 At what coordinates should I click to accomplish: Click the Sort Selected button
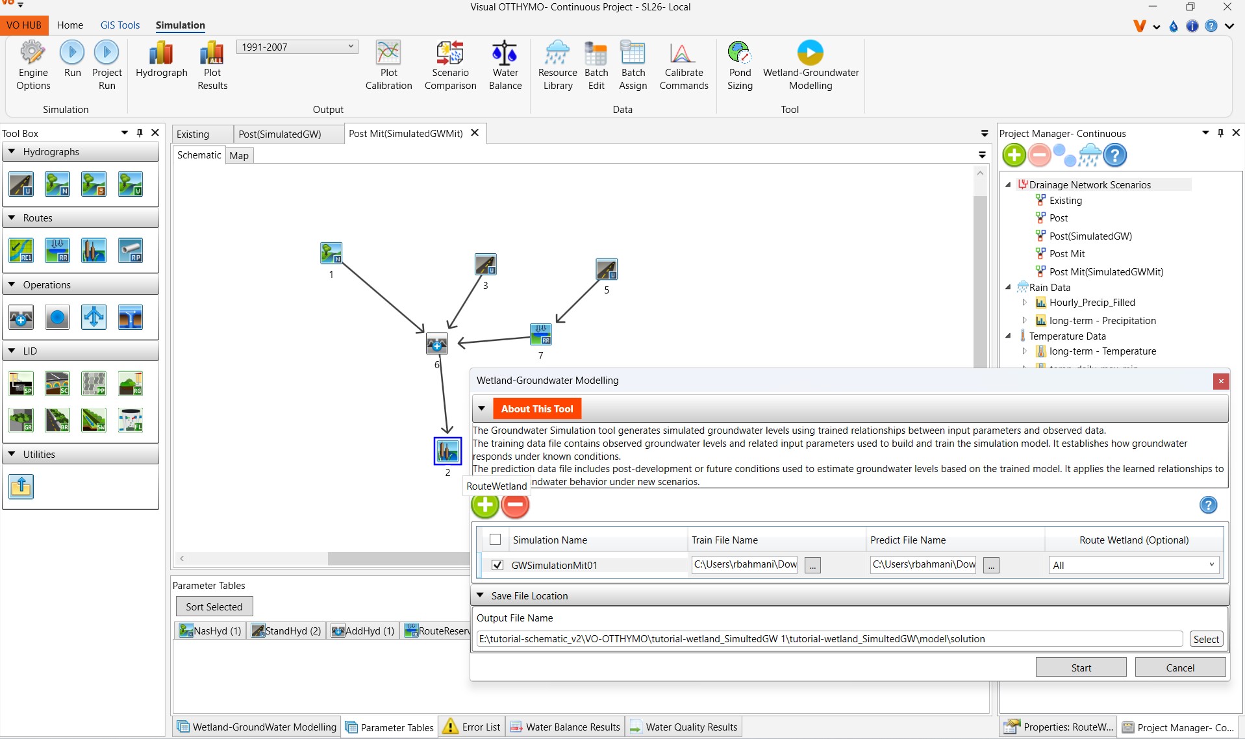(214, 607)
